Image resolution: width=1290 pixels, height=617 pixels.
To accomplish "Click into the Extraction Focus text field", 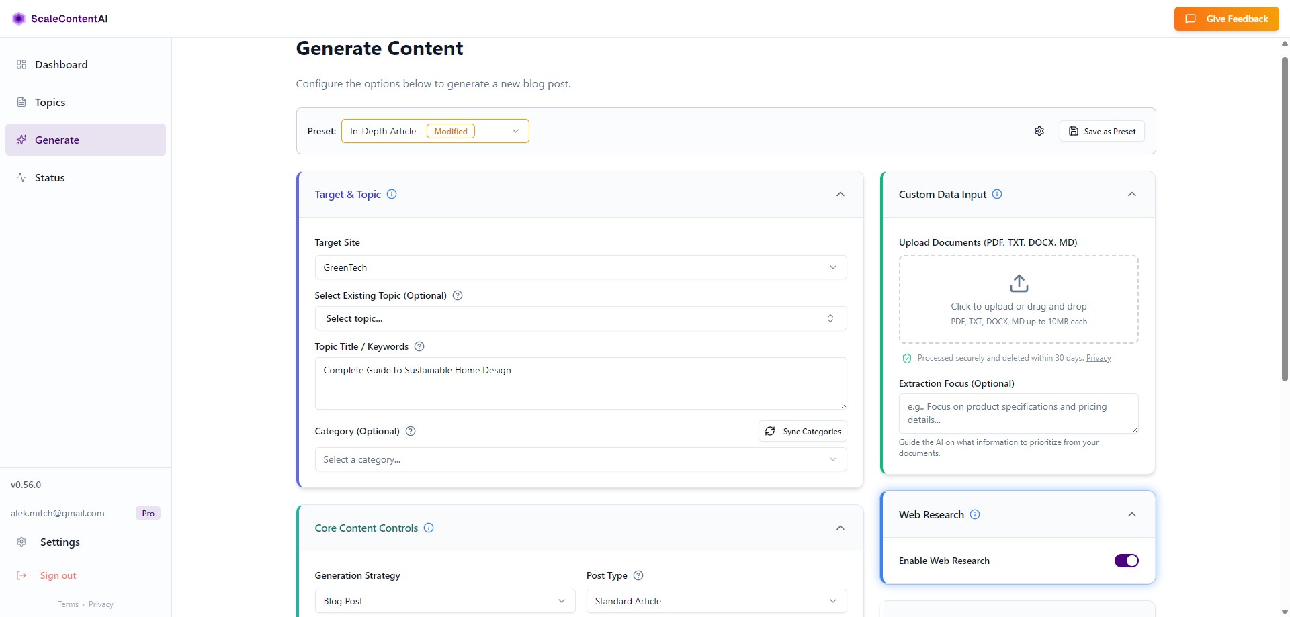I will click(x=1018, y=413).
